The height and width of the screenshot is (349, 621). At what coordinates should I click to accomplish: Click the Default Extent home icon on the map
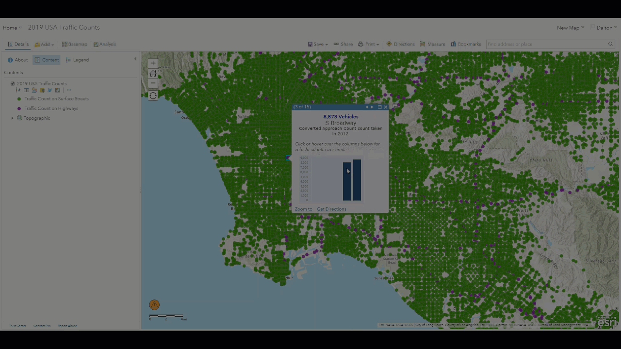coord(153,73)
